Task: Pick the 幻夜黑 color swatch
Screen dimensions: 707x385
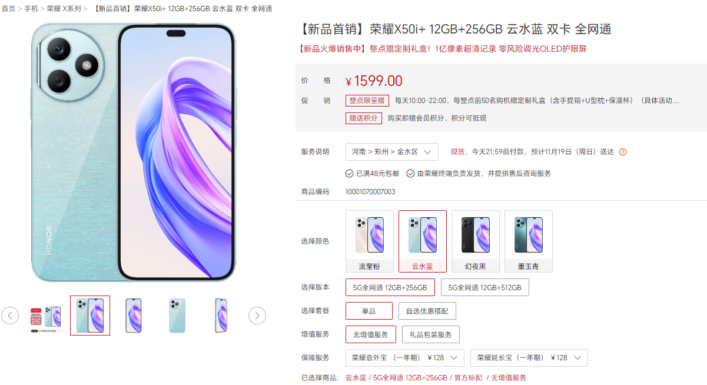Action: tap(476, 241)
